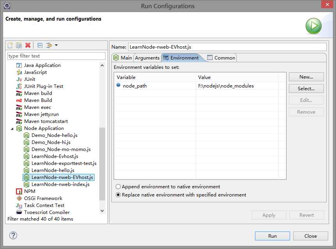
Task: Delete selected configuration with red X icon
Action: (28, 45)
